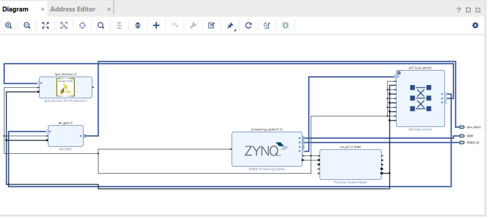Open the pin dropdown in the toolbar
The width and height of the screenshot is (491, 219).
point(230,25)
